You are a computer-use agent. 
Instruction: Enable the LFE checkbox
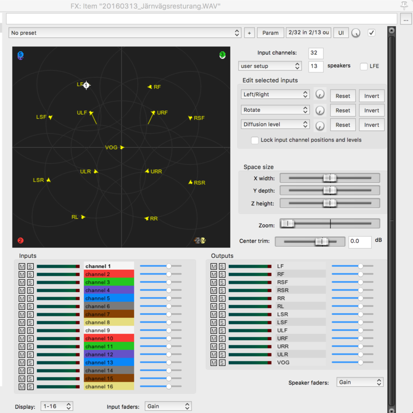click(364, 66)
